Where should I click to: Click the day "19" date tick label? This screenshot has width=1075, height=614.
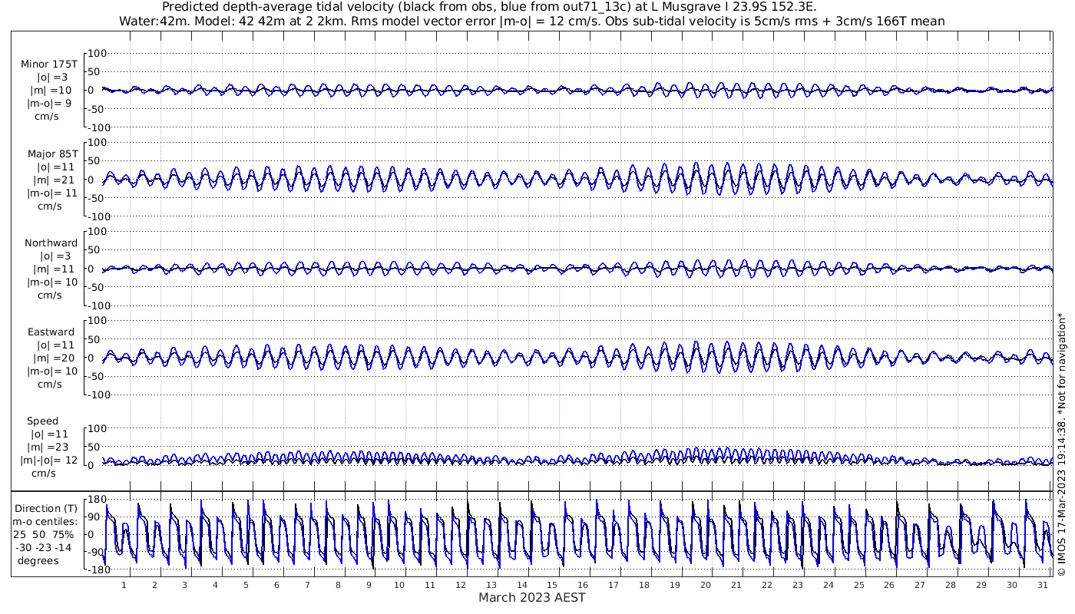675,585
